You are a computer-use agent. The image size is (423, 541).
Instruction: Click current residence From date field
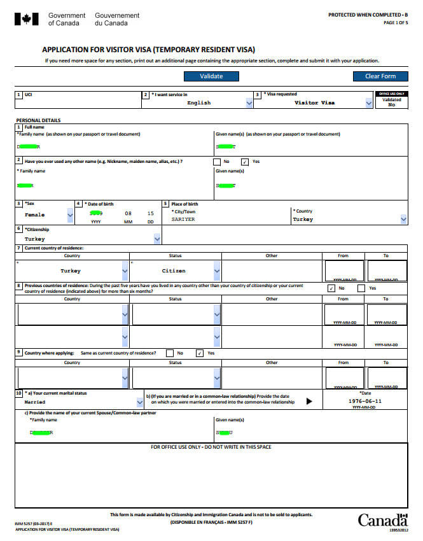[344, 271]
